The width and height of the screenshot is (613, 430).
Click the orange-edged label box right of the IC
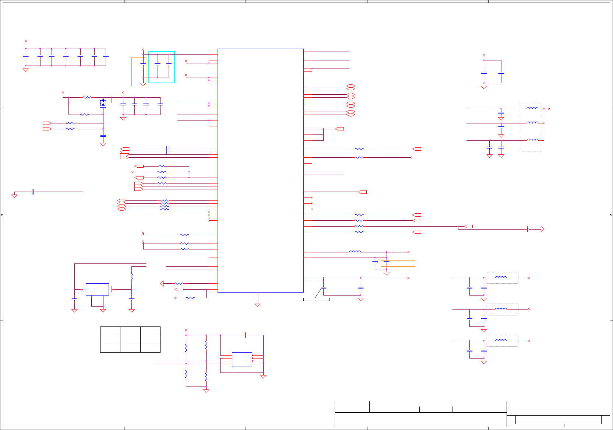(398, 263)
